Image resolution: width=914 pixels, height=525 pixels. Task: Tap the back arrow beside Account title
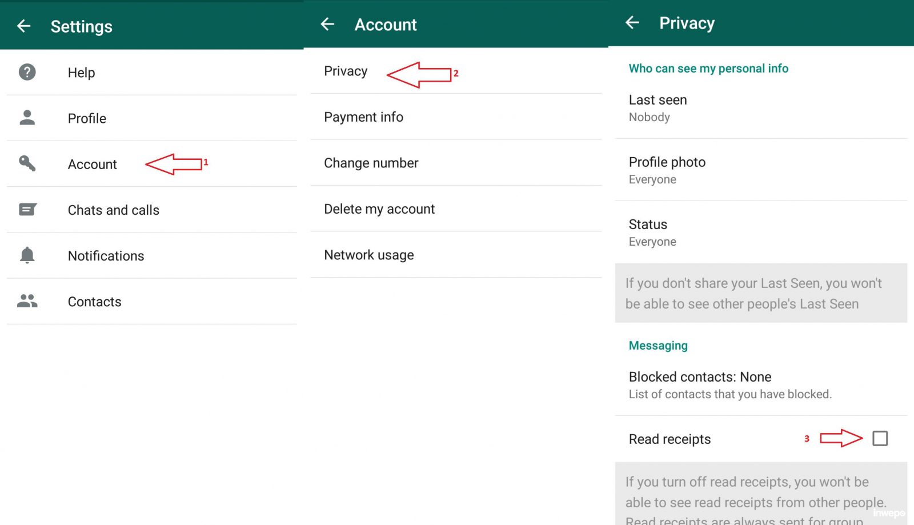point(327,24)
